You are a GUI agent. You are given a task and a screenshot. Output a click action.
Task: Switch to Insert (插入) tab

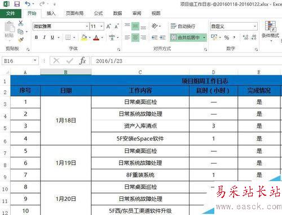51,13
